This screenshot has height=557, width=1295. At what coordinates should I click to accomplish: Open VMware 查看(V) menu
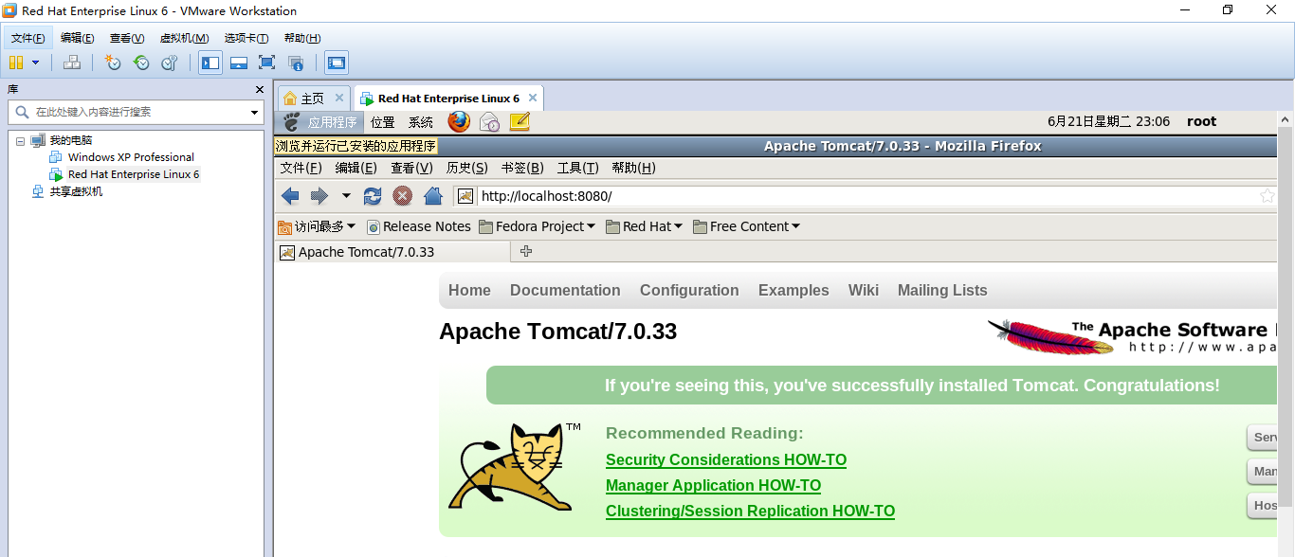click(127, 38)
